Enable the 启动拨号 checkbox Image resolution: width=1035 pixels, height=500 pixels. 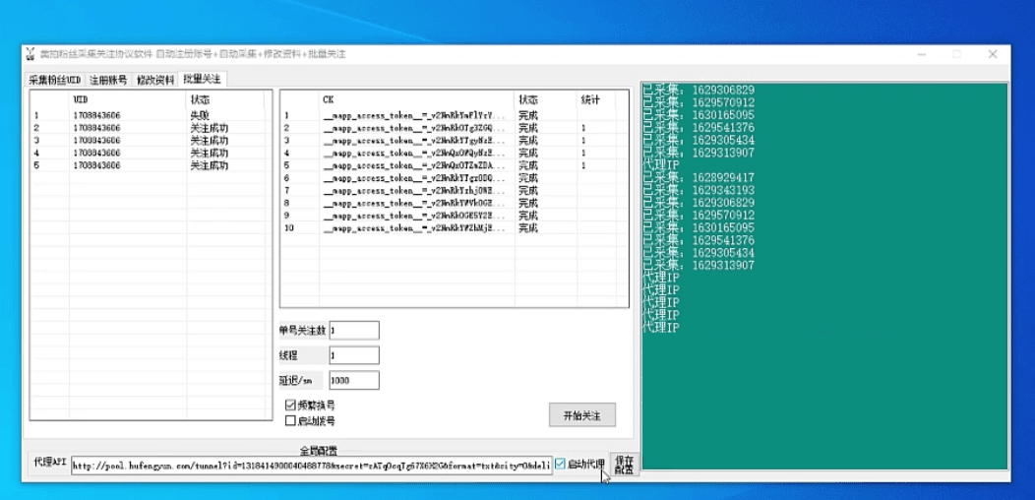click(290, 420)
